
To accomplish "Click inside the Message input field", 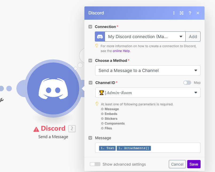I will pyautogui.click(x=148, y=148).
